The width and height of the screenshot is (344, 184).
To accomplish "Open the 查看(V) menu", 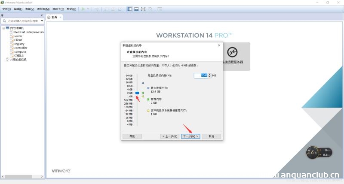I will (x=30, y=9).
